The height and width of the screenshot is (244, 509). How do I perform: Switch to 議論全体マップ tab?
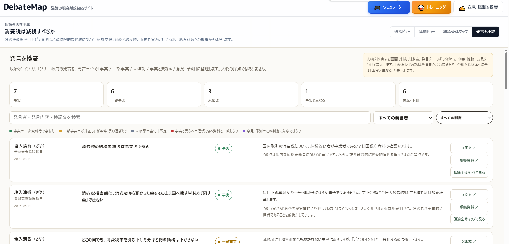[x=455, y=32]
